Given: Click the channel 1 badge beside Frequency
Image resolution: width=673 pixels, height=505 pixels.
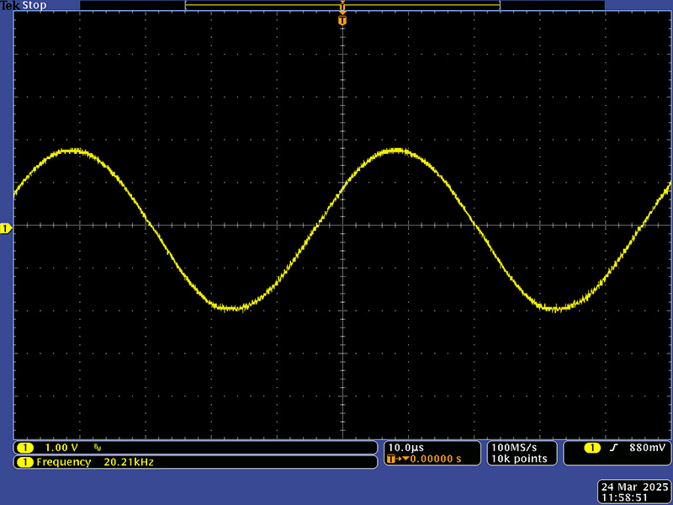Looking at the screenshot, I should pos(25,462).
